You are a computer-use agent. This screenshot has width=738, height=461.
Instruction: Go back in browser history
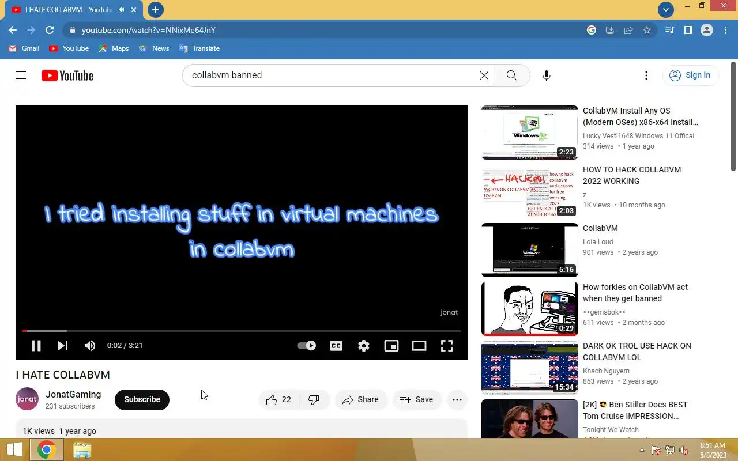13,30
